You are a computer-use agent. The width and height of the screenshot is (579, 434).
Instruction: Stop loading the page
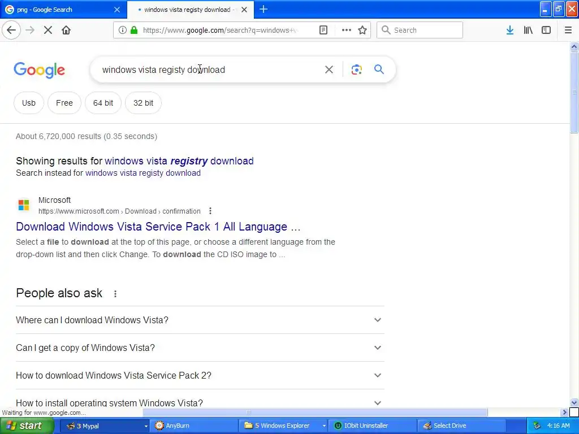pos(48,31)
